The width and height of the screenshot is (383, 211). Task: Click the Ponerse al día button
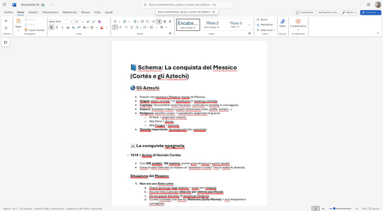(x=328, y=12)
